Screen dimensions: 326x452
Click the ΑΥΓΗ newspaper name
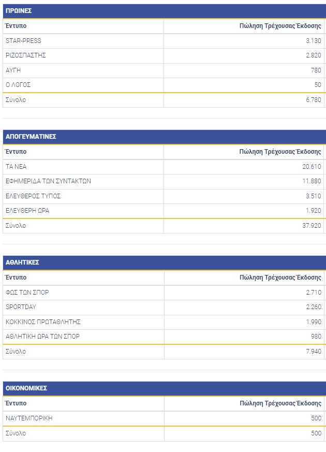click(x=13, y=70)
